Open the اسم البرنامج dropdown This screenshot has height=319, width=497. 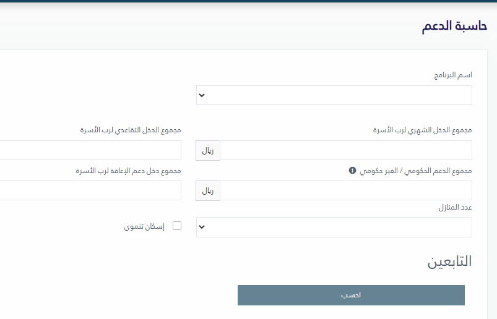(334, 95)
